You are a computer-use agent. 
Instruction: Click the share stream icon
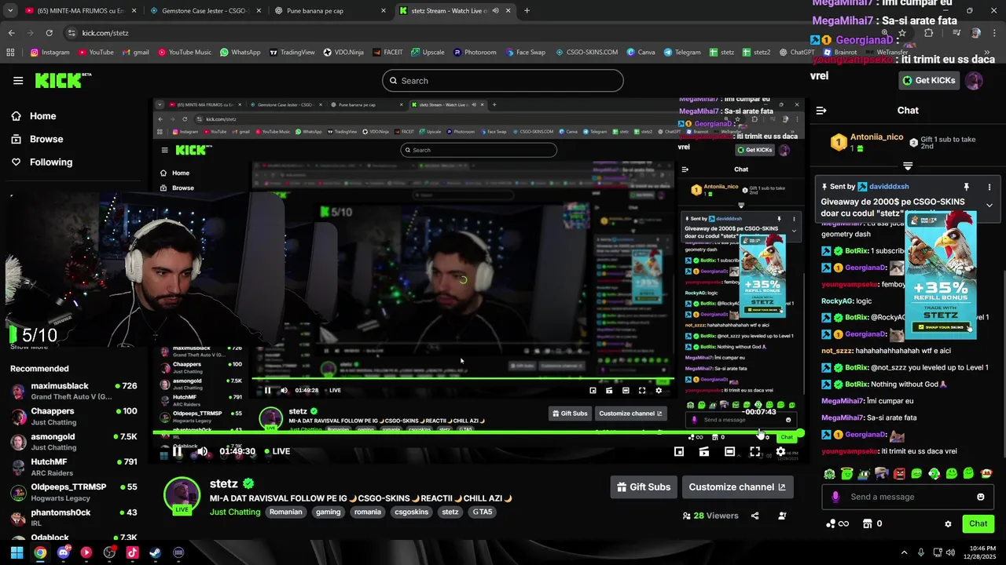coord(755,516)
